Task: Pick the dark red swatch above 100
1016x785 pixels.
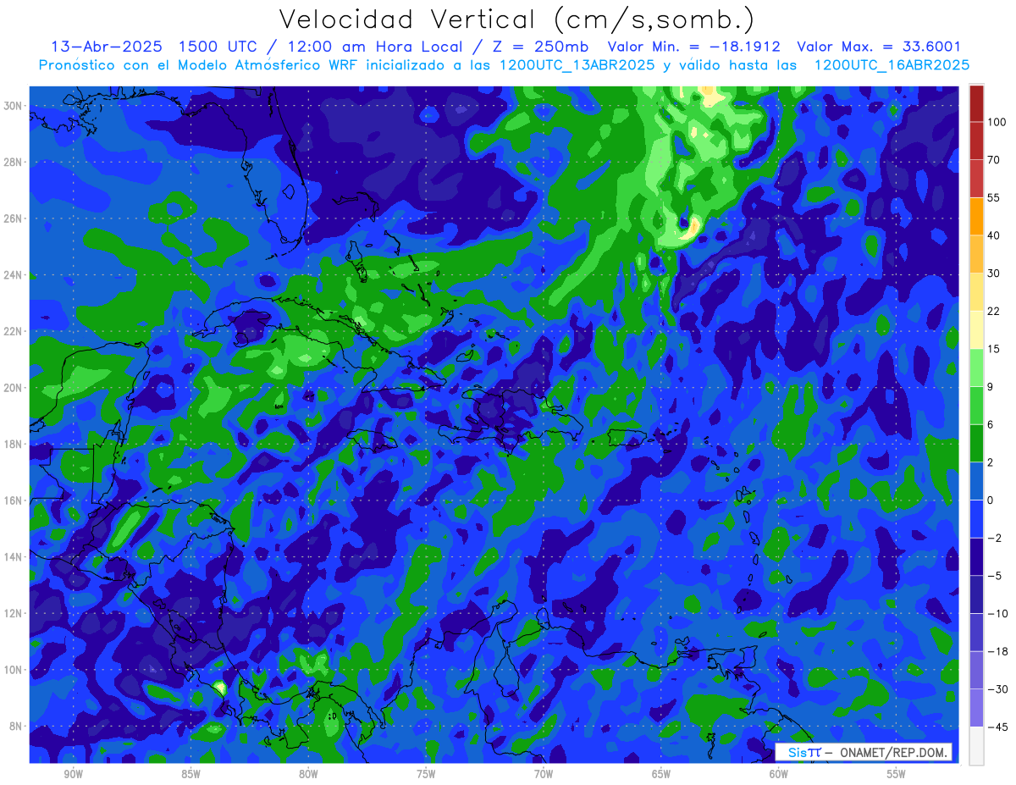Action: coord(976,103)
